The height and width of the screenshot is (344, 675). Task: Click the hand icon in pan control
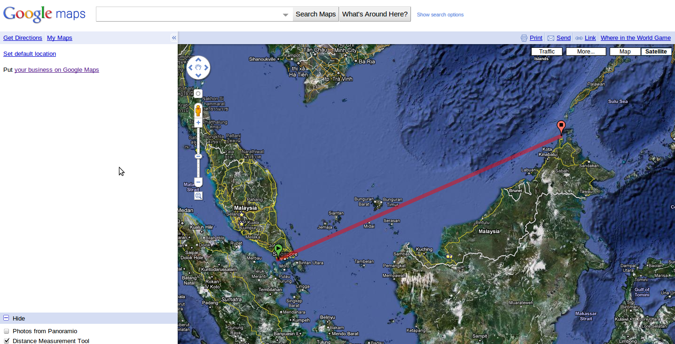click(198, 68)
